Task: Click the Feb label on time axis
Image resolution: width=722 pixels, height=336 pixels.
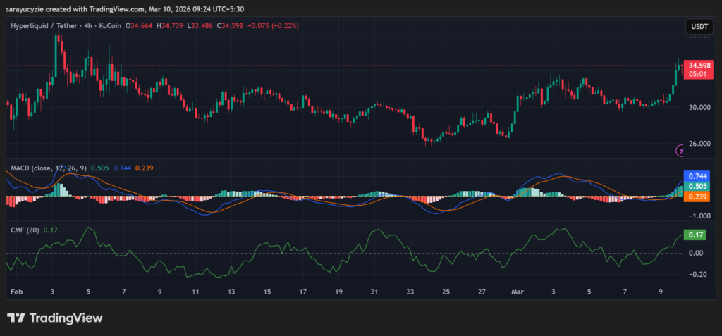Action: click(x=17, y=291)
